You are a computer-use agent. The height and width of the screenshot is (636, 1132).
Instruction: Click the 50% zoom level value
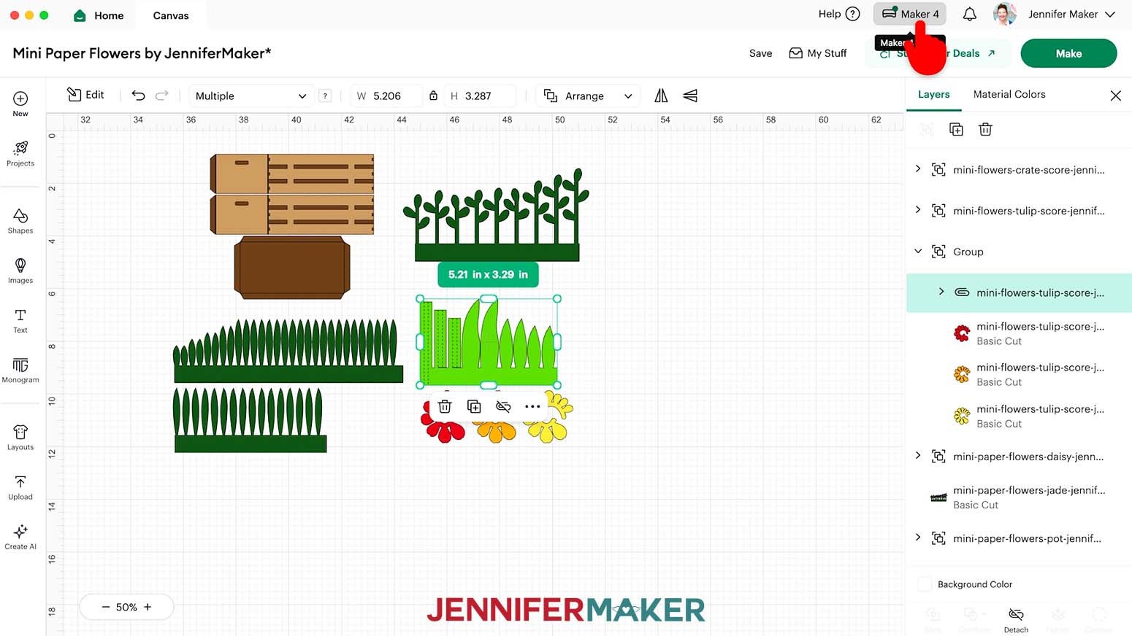click(126, 607)
